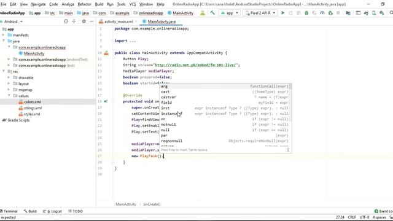Screen dimensions: 393x221
Task: Click the Attach Debugger icon in toolbar
Action: [x=330, y=13]
